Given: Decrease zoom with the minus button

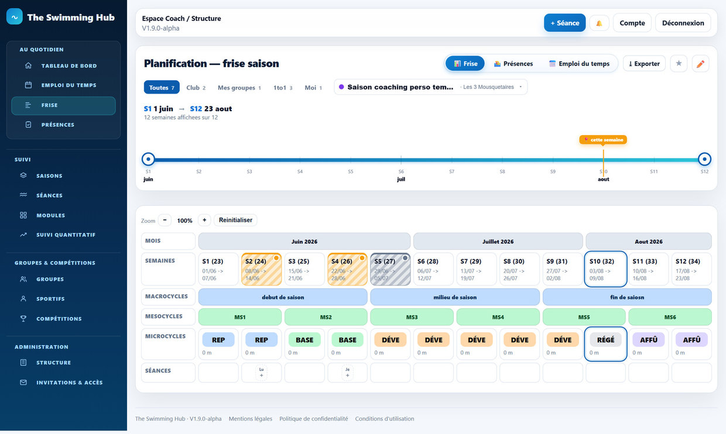Looking at the screenshot, I should click(x=165, y=220).
